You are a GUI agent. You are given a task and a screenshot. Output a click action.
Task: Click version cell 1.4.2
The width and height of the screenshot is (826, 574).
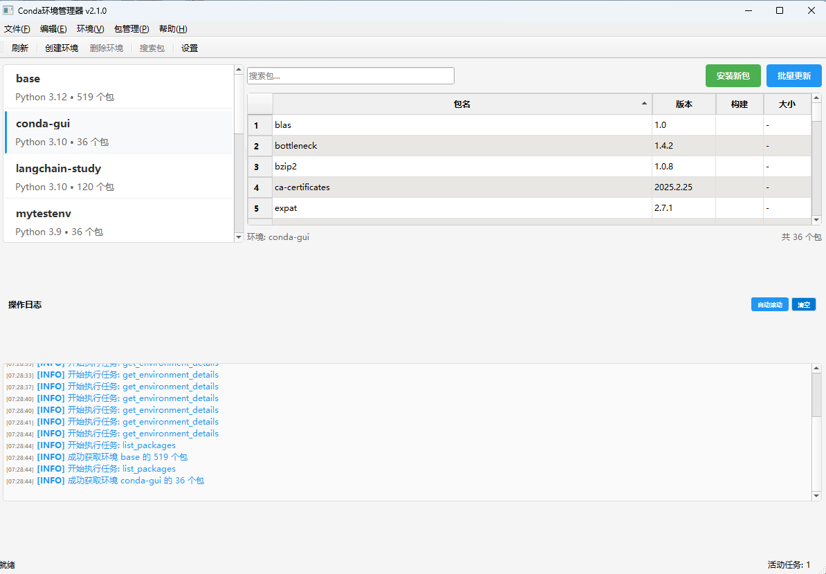point(683,146)
